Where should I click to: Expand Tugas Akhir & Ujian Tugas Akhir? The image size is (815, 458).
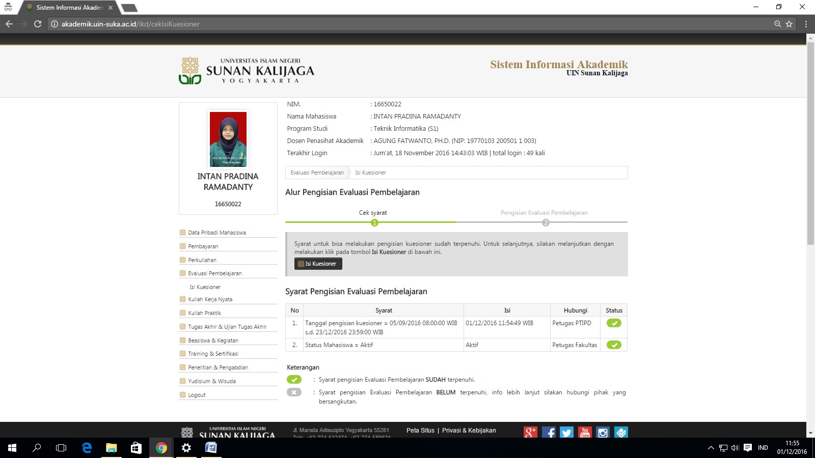point(227,327)
